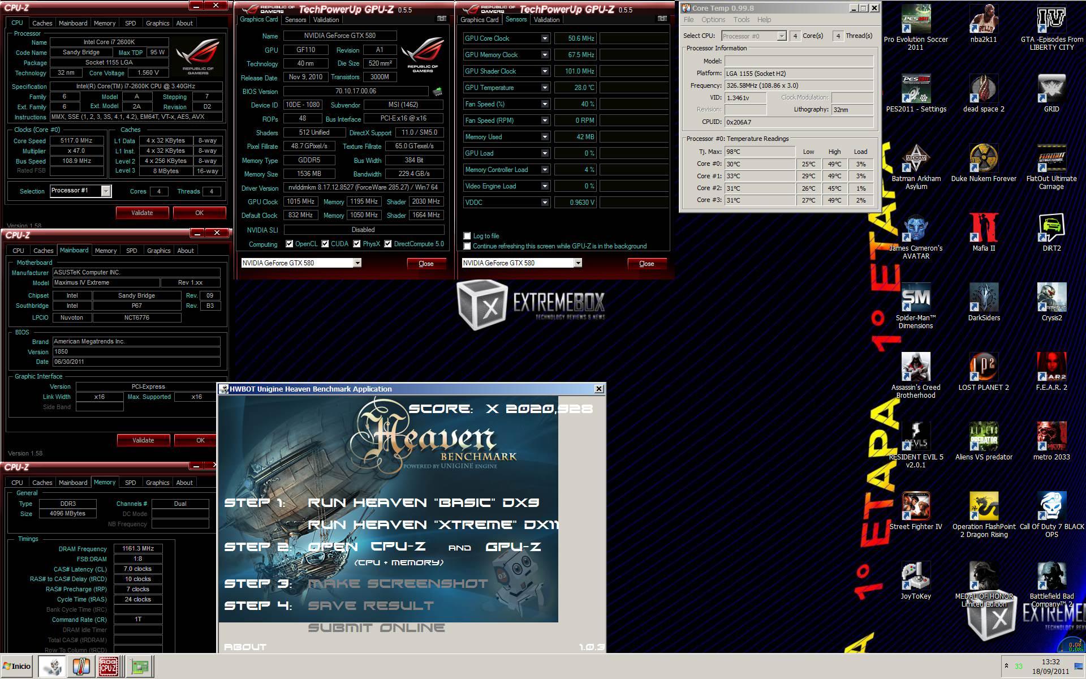
Task: Open GTA Episodes From Liberty City icon
Action: [1051, 28]
